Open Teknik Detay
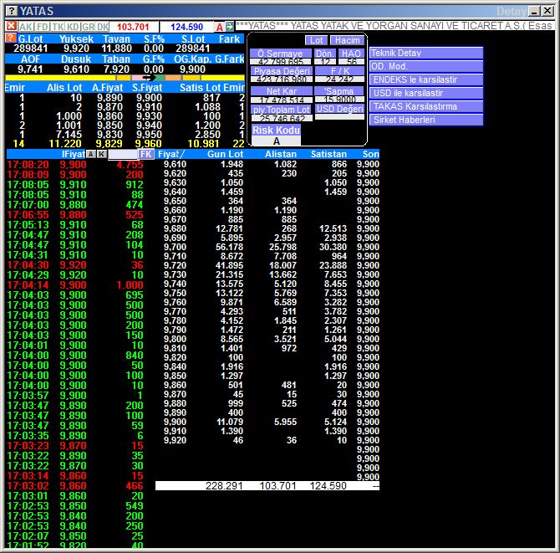Image resolution: width=560 pixels, height=553 pixels. pos(426,53)
